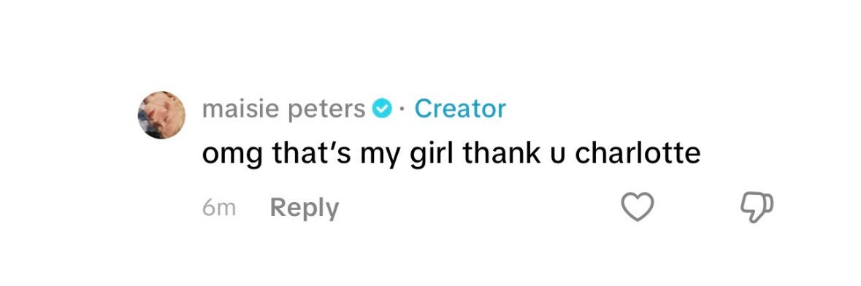Tap the heart outline to favorite comment

click(x=637, y=207)
